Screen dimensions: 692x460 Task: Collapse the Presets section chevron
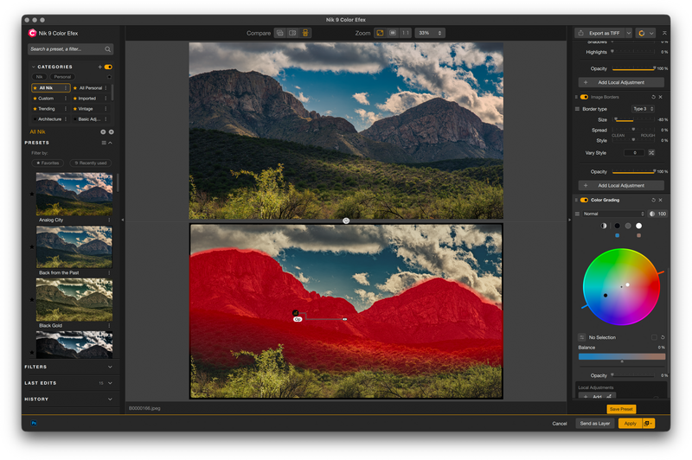(x=111, y=143)
